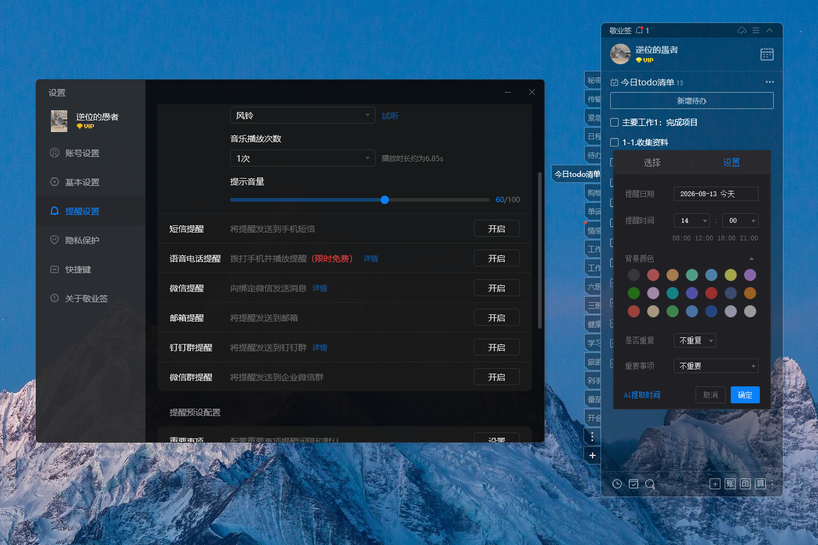
Task: Check the 主要工作1: 完成项目 checkbox
Action: [614, 122]
